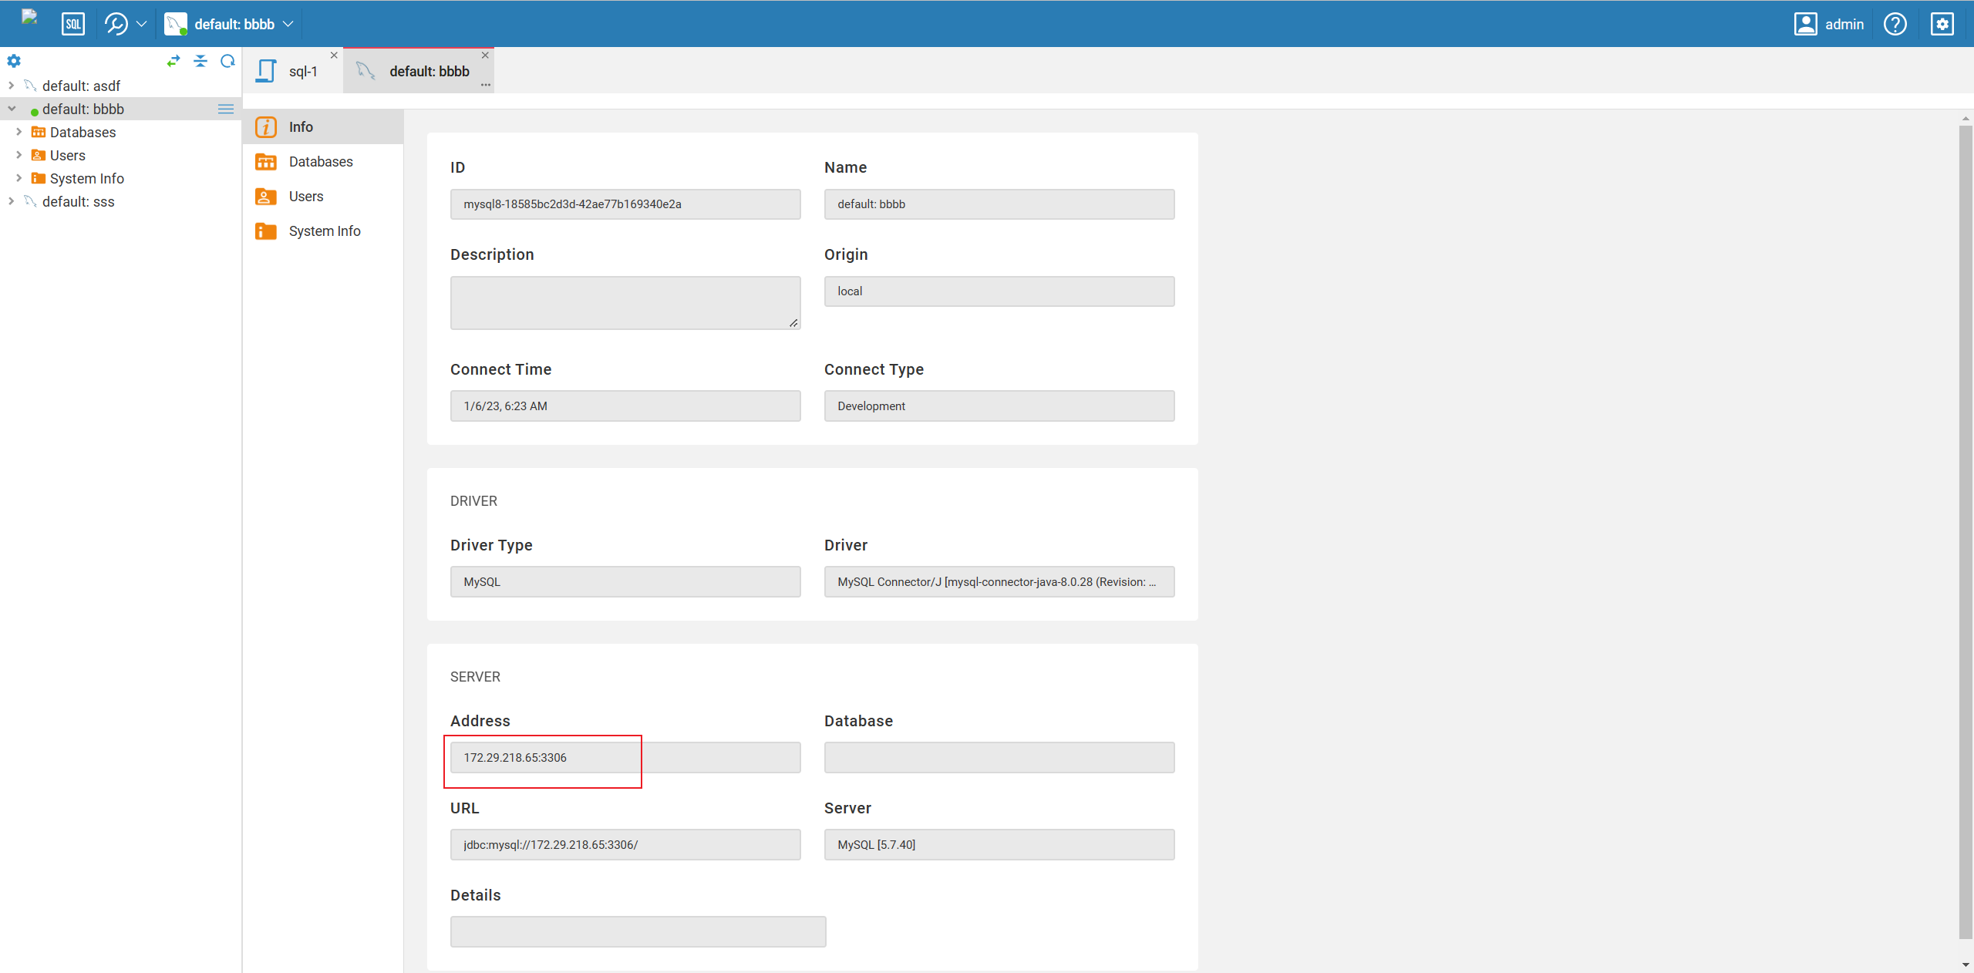Open the top-right settings gear
1974x973 pixels.
(x=1942, y=23)
